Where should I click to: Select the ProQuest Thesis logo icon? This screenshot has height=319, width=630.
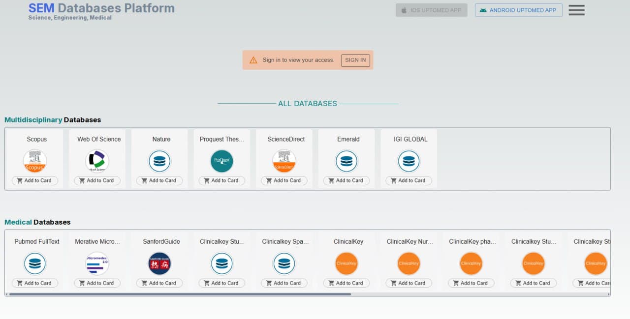click(221, 161)
